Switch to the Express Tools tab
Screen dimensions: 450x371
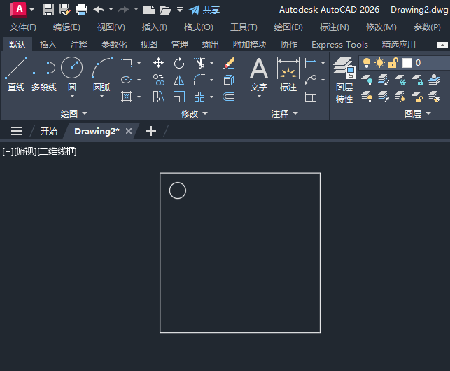pyautogui.click(x=339, y=45)
